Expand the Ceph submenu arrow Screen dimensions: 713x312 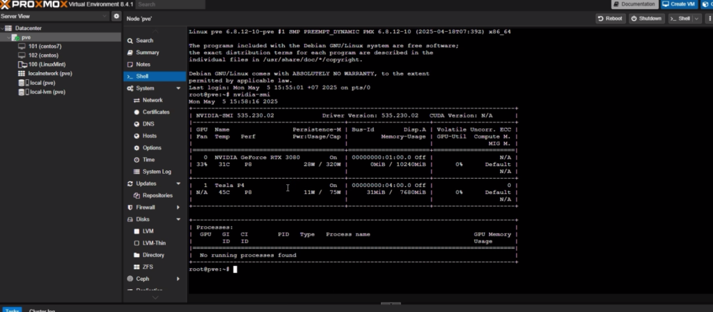tap(178, 279)
